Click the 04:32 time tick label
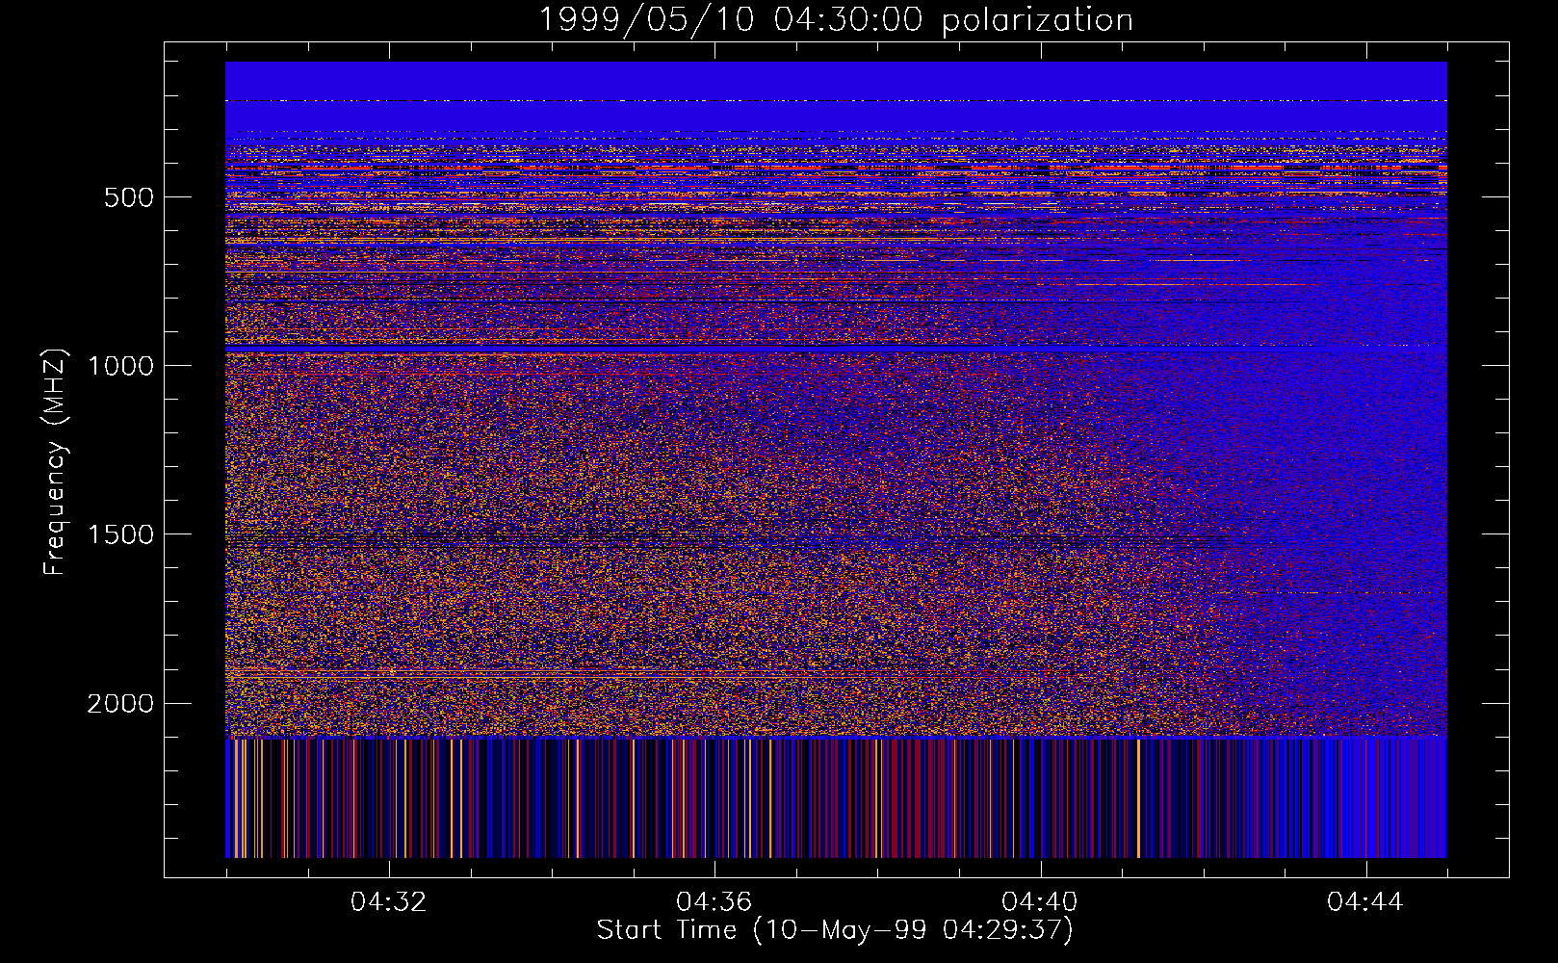 tap(388, 902)
